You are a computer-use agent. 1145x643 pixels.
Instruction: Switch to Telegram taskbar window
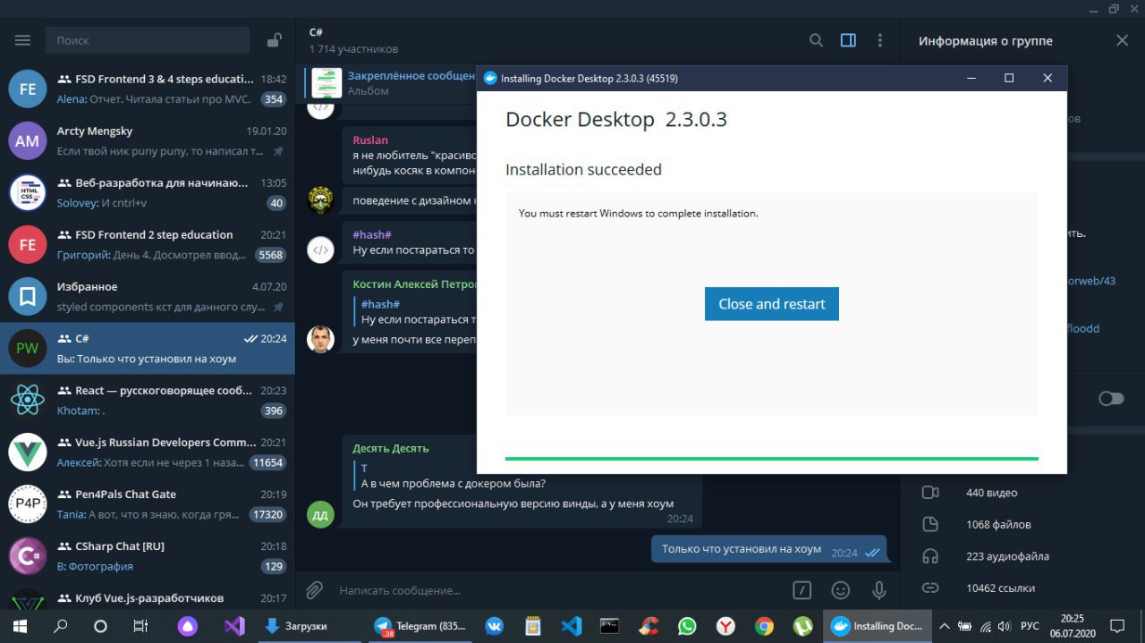coord(420,626)
